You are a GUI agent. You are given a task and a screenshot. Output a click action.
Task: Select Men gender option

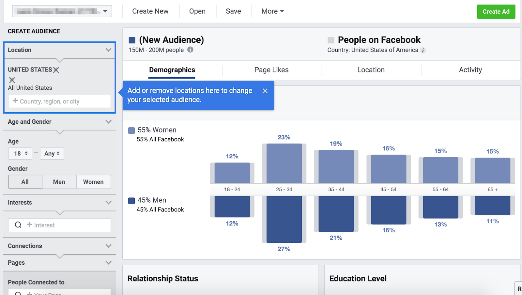59,182
